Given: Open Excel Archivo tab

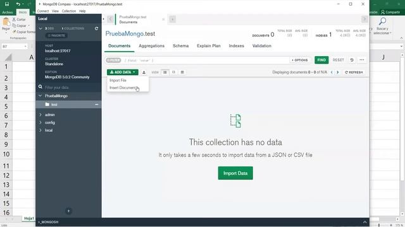Looking at the screenshot, I should 8,12.
